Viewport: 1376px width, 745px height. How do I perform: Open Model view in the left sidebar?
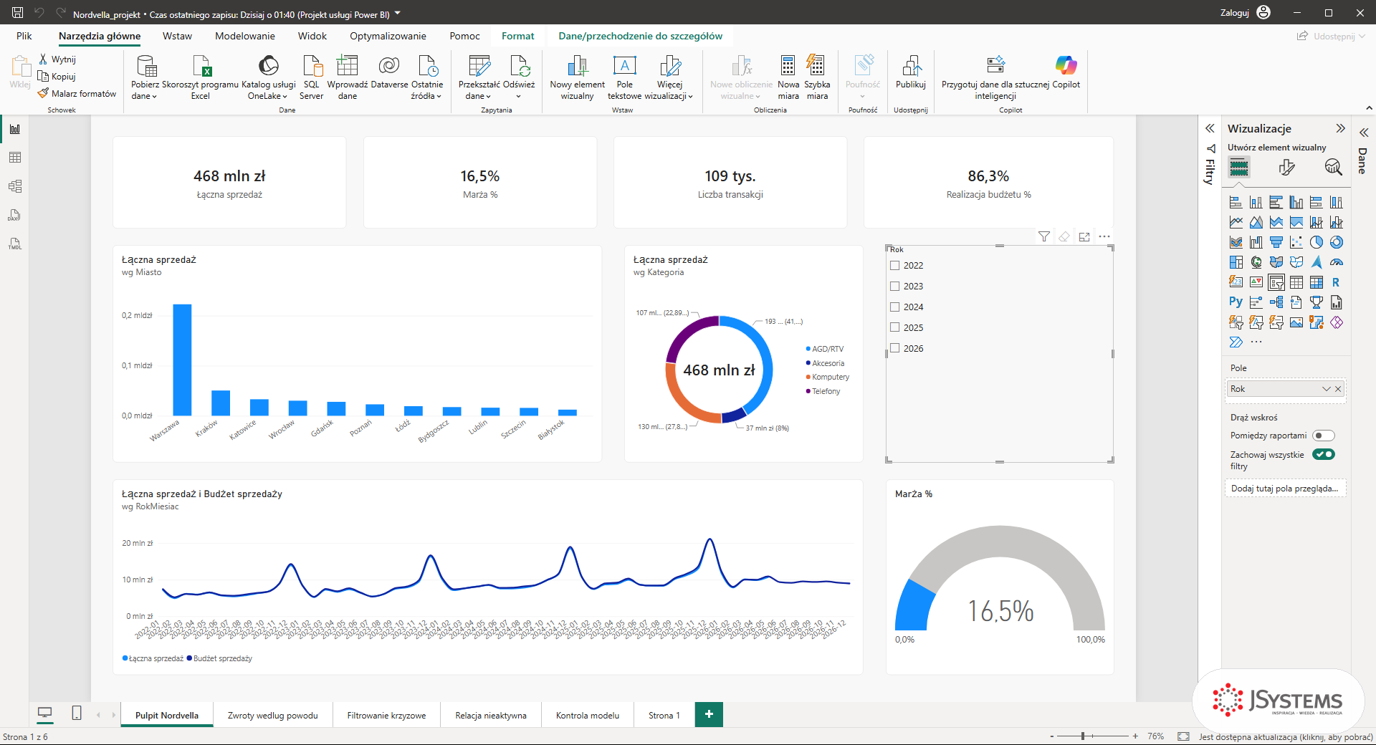tap(15, 186)
